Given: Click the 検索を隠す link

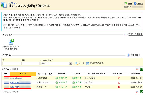Looking at the screenshot, I should pos(136,55).
